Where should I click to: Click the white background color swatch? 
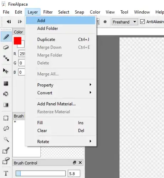point(23,46)
